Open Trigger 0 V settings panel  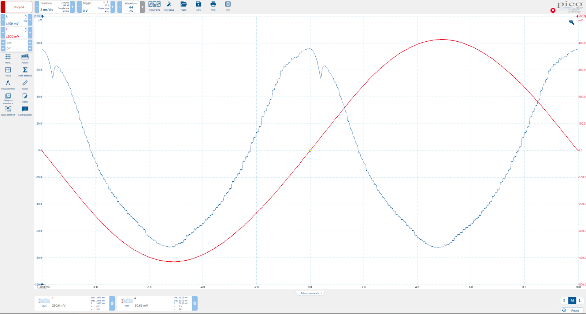(x=96, y=7)
